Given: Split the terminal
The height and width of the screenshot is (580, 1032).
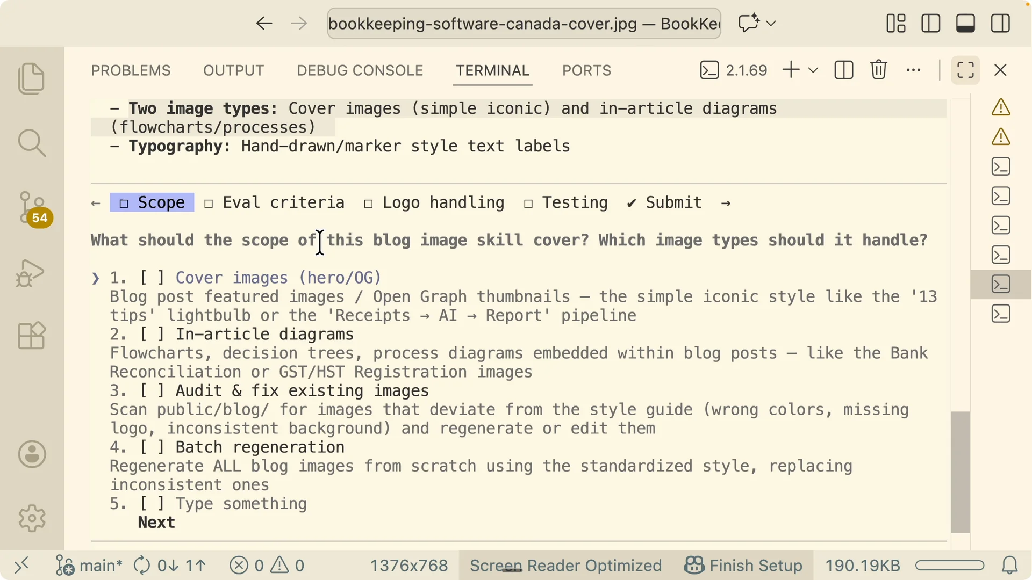Looking at the screenshot, I should coord(844,70).
